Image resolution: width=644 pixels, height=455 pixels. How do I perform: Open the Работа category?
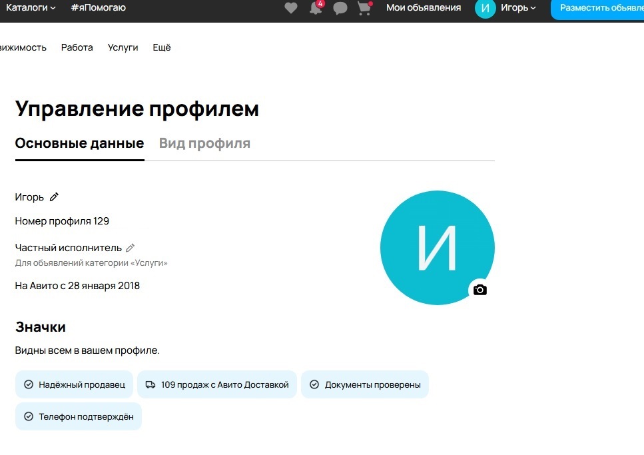pyautogui.click(x=77, y=47)
